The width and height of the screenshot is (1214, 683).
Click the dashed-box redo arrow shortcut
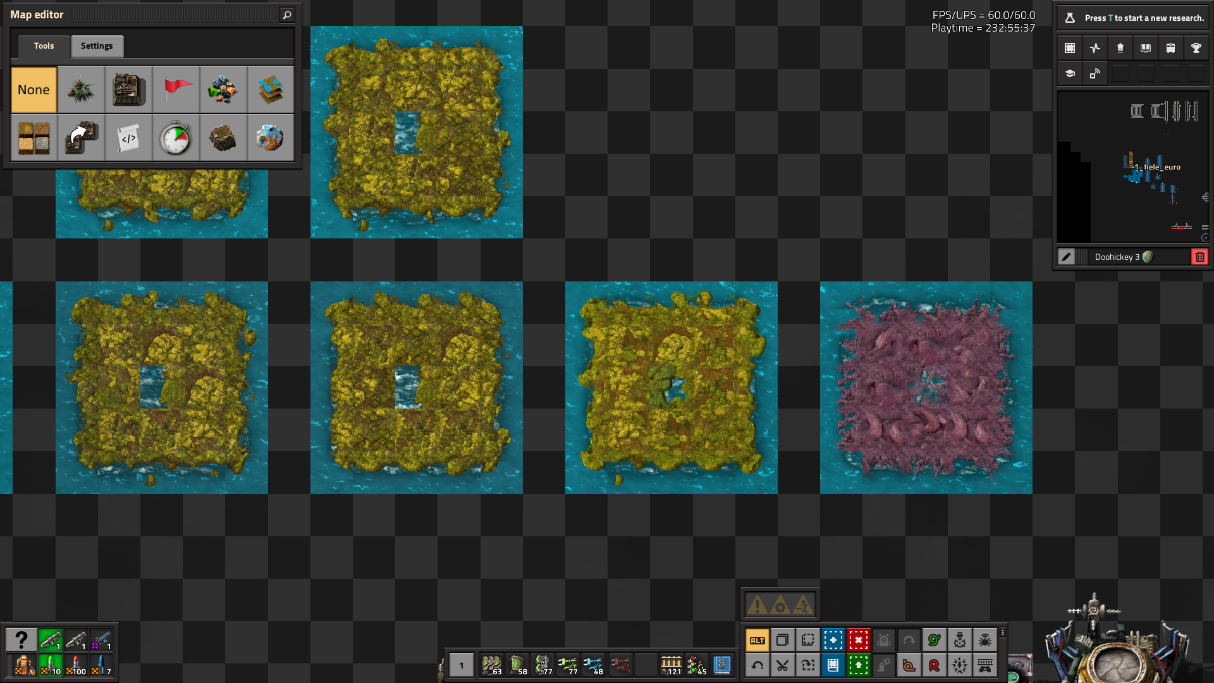click(x=808, y=665)
